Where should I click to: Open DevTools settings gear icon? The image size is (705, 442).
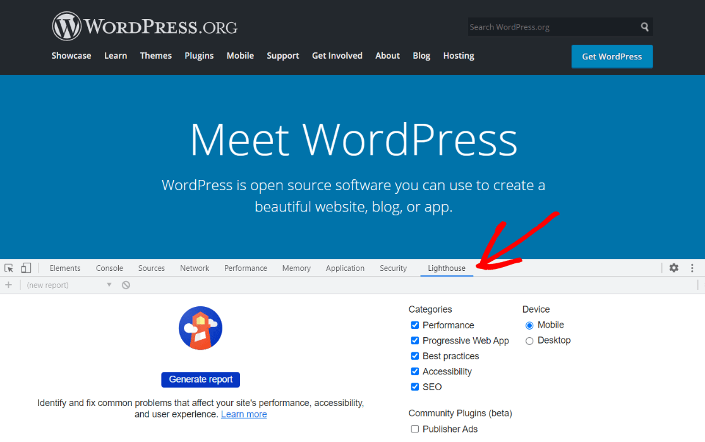674,268
